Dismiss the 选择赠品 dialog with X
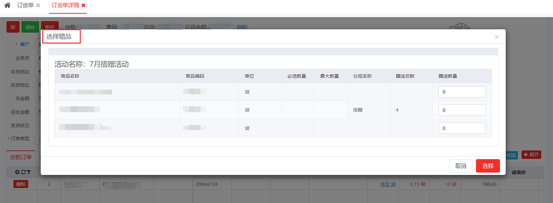The width and height of the screenshot is (553, 203). pyautogui.click(x=496, y=37)
